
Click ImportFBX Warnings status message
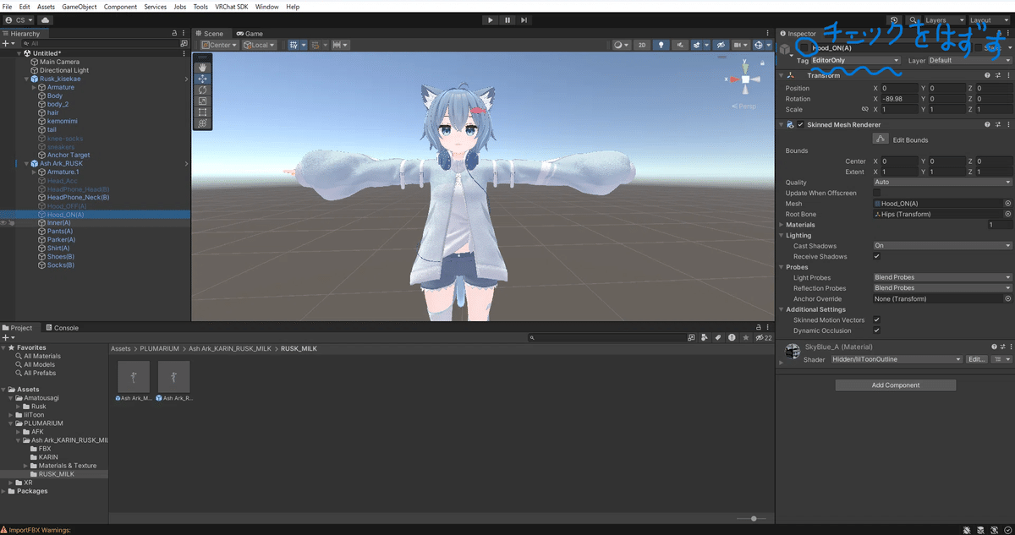point(41,530)
